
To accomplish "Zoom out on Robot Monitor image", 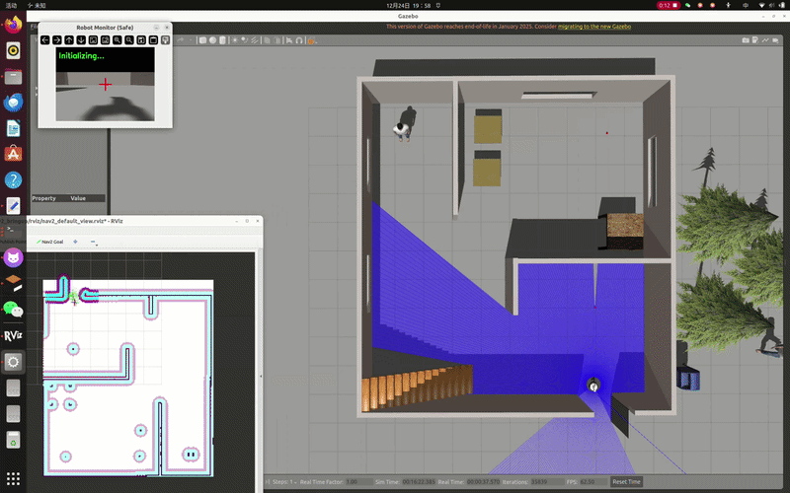I will point(129,39).
